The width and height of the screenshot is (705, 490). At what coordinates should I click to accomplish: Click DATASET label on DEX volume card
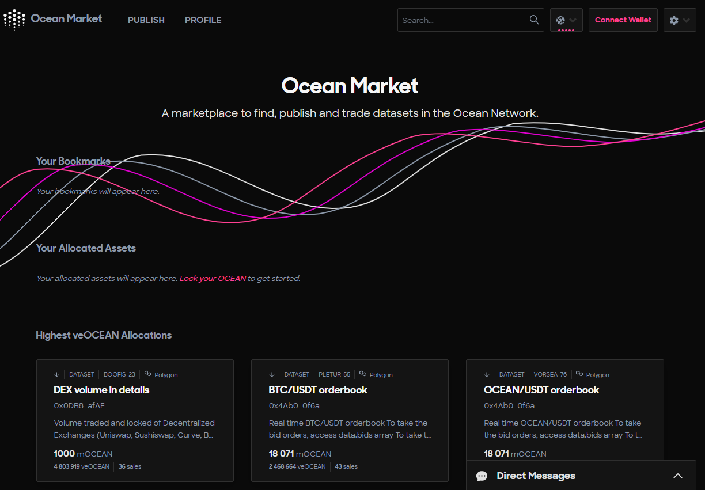tap(82, 374)
